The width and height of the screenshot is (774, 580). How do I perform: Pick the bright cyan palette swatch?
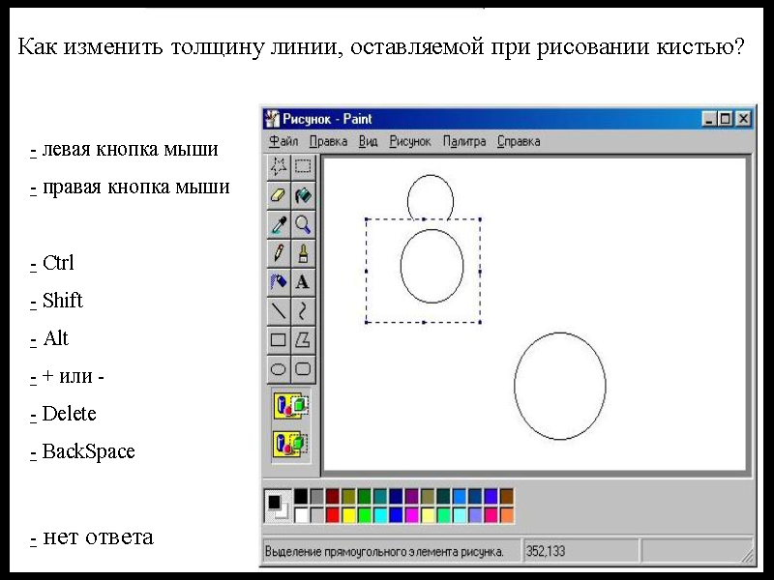380,515
